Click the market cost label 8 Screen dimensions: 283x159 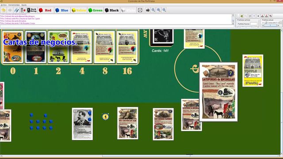click(105, 71)
